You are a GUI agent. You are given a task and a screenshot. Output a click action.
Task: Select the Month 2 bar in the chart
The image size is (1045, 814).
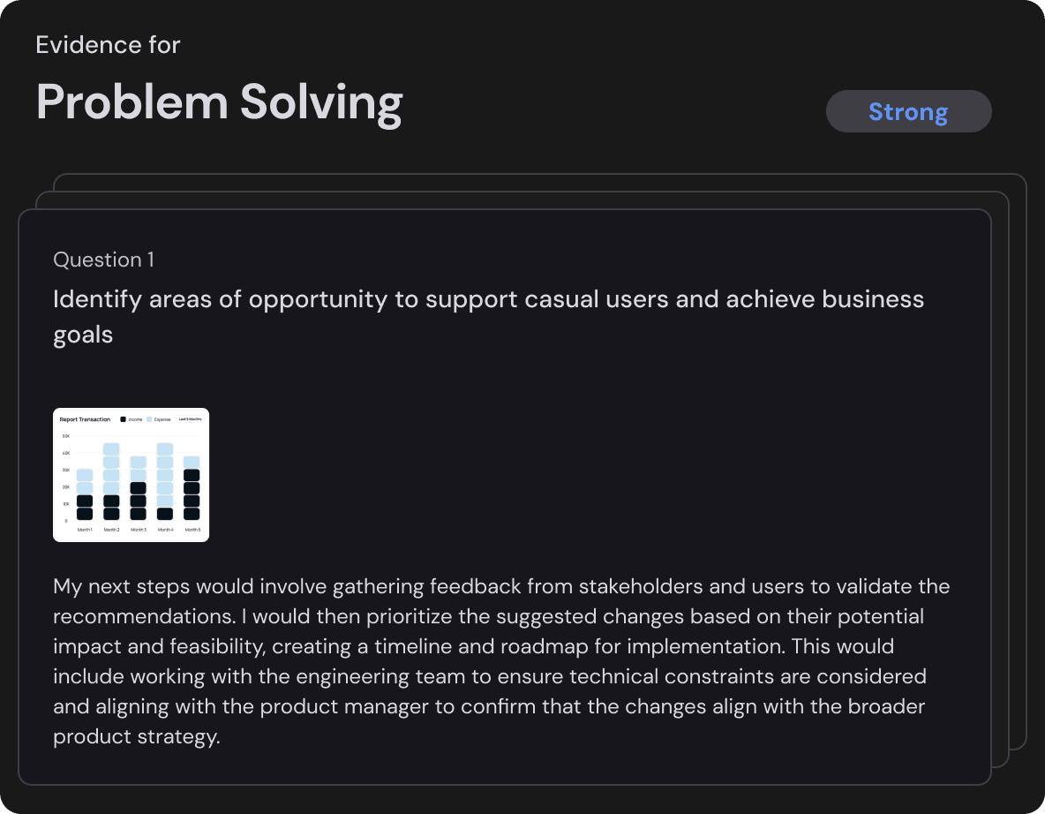tap(111, 481)
